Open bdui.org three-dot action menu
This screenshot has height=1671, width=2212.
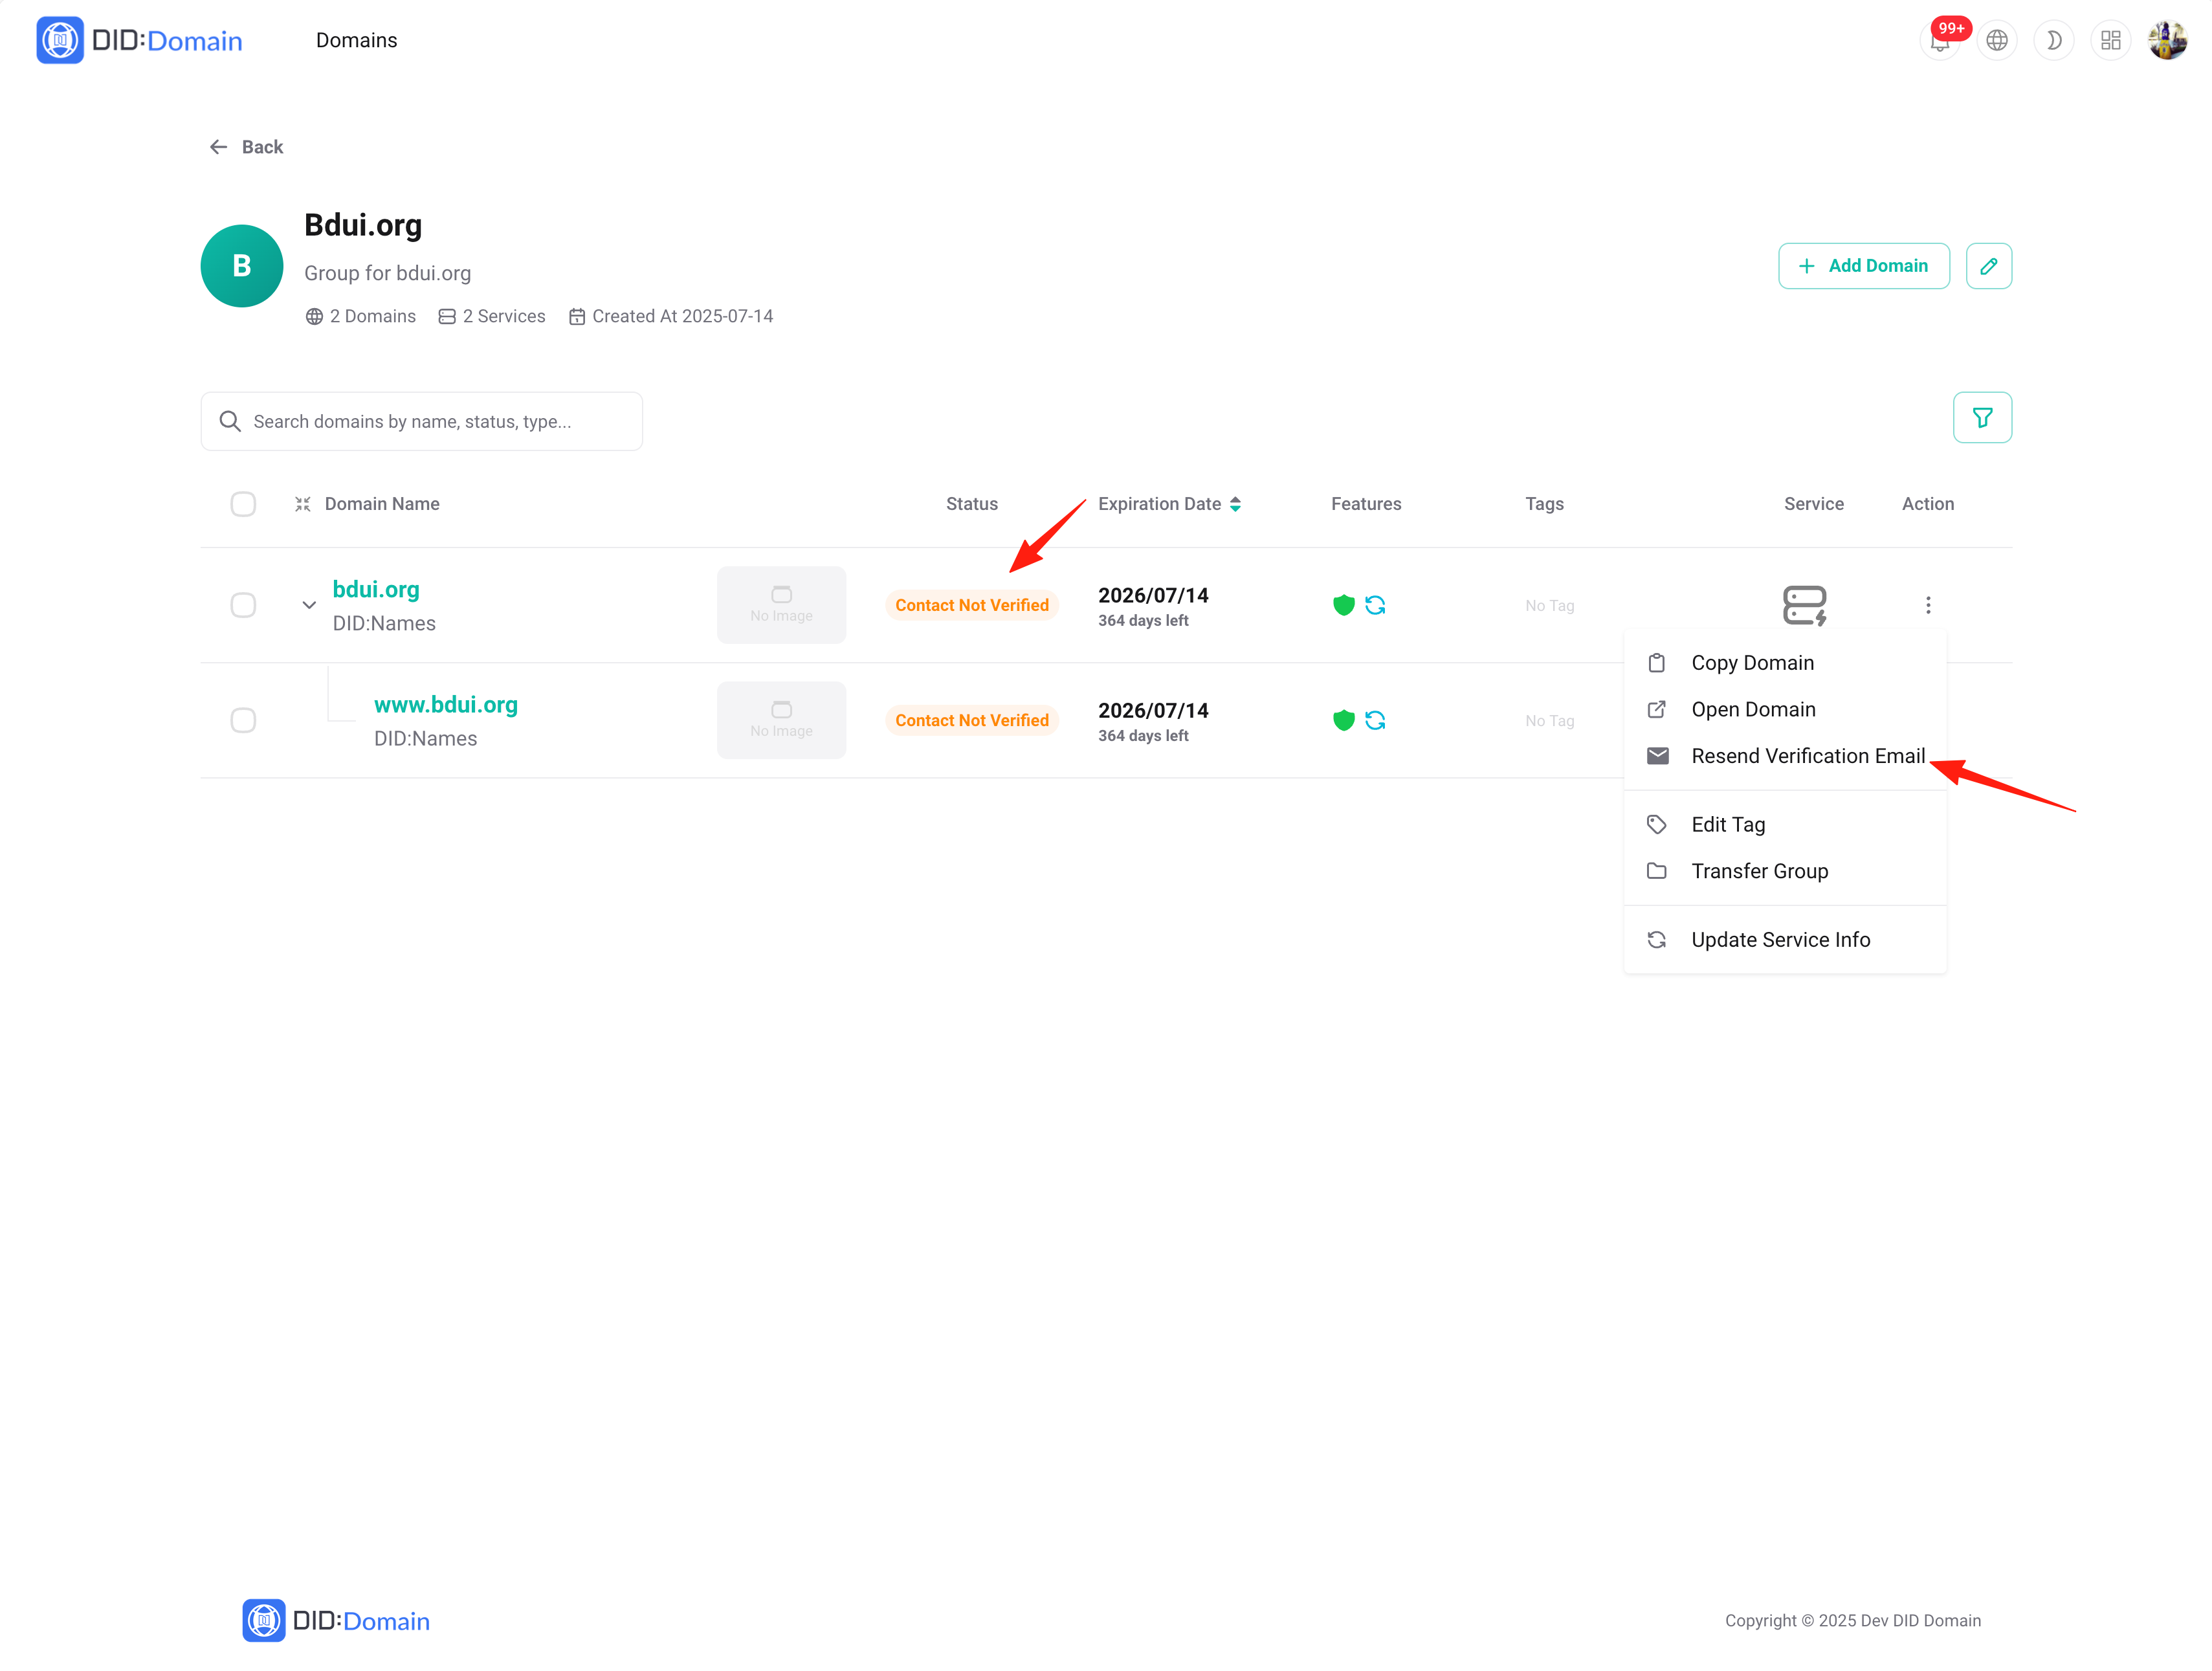point(1928,605)
